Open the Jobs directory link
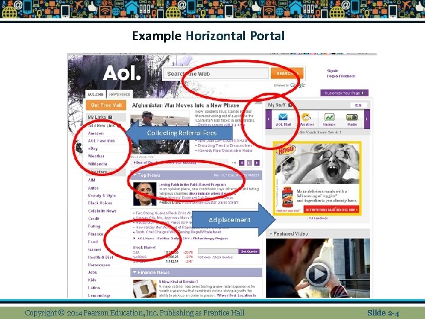The width and height of the screenshot is (425, 319). click(x=92, y=272)
